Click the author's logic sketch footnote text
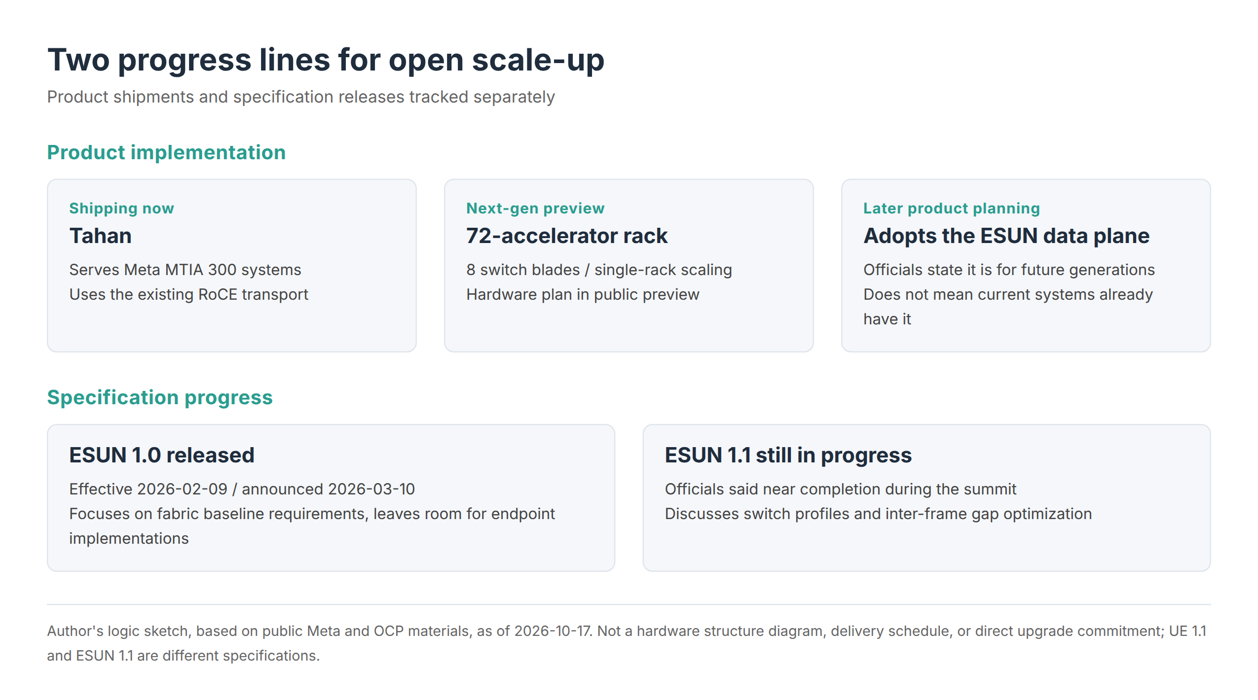 click(x=627, y=643)
